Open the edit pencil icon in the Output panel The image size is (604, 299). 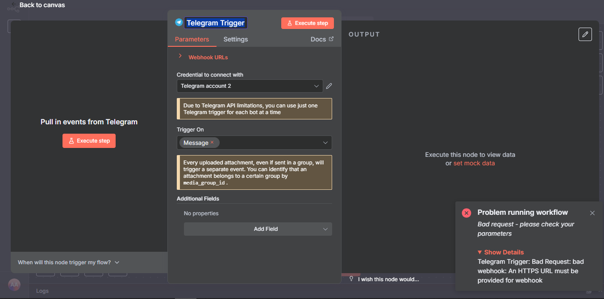pos(585,34)
